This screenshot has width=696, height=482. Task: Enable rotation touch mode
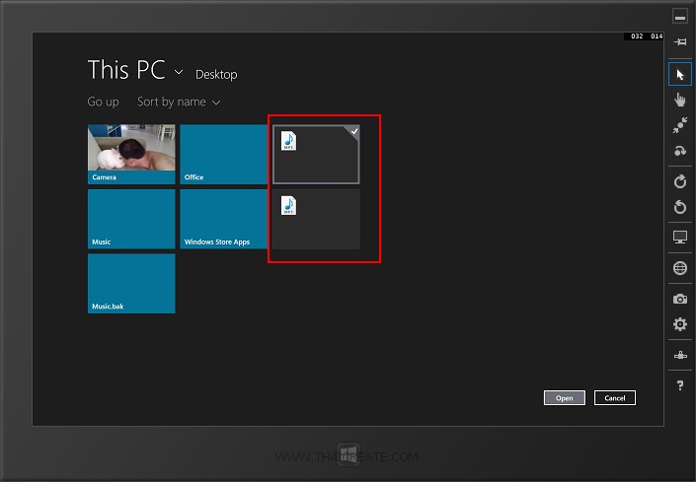click(679, 151)
